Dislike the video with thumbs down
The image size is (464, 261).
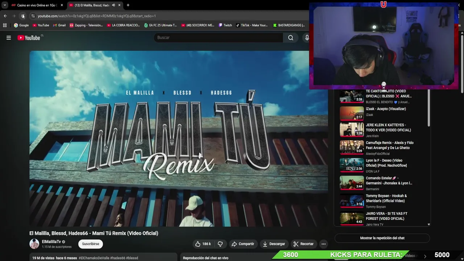220,244
